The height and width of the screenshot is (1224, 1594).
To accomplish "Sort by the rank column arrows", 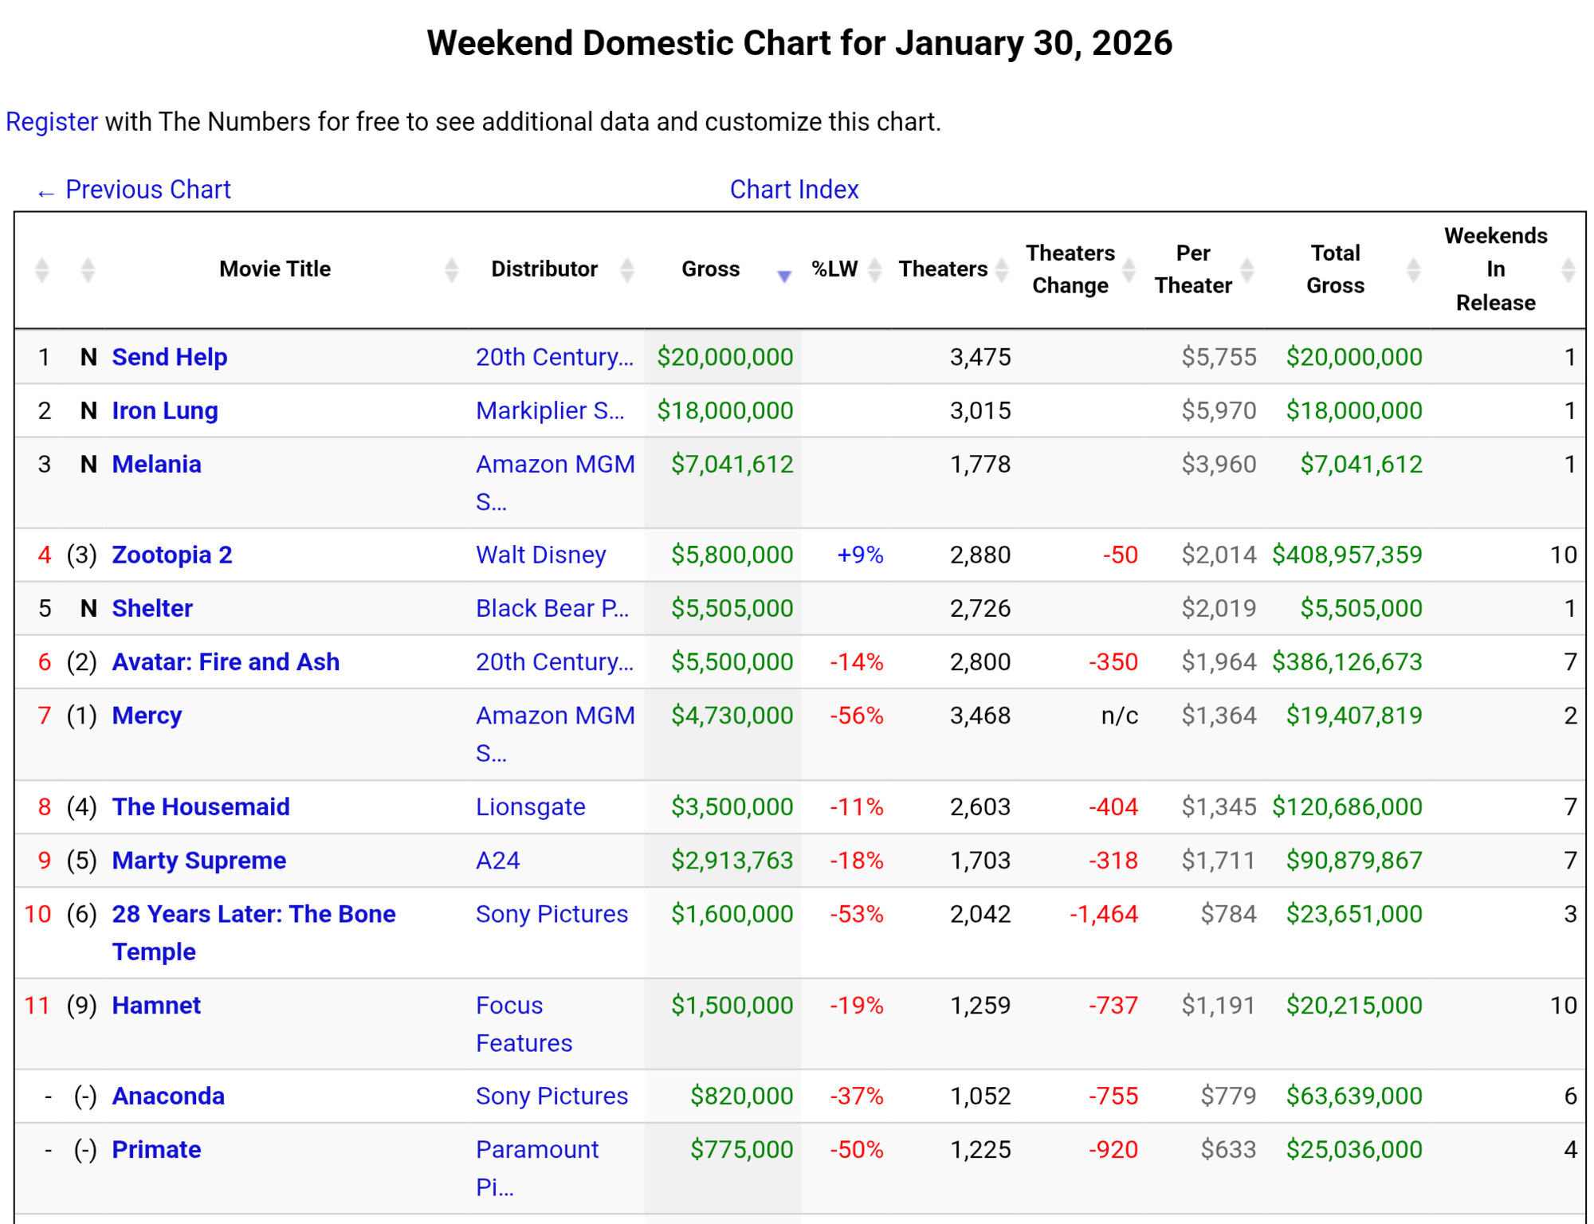I will coord(42,270).
